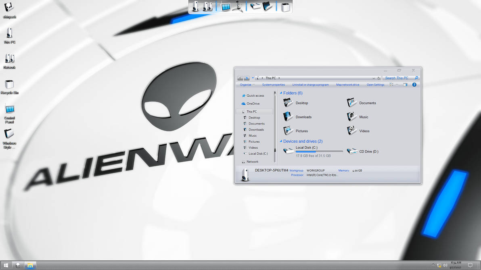Click the Local Disk (C:) usage bar
The height and width of the screenshot is (270, 481).
pos(319,152)
